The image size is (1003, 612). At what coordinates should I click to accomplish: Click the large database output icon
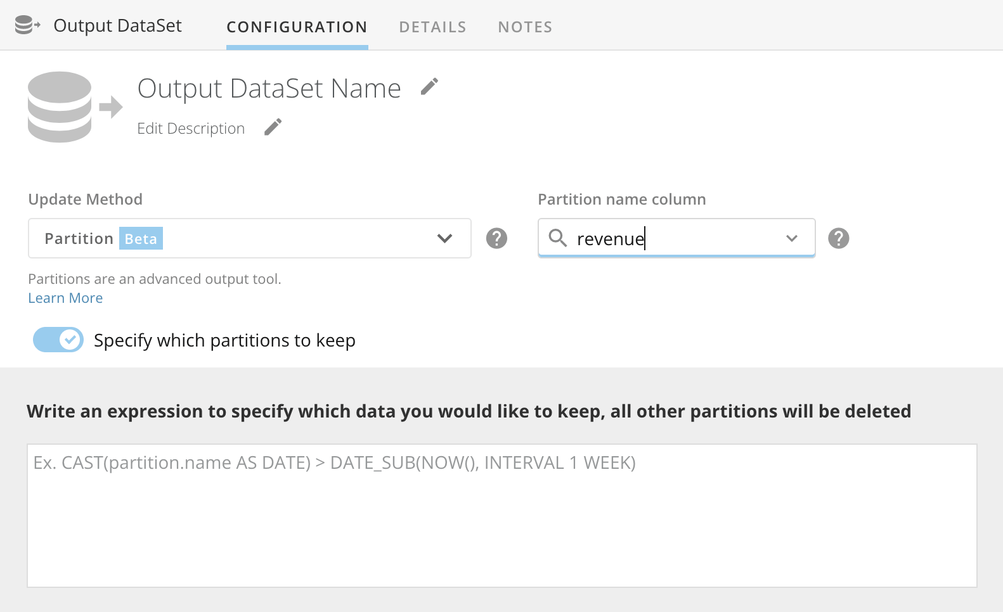pyautogui.click(x=75, y=107)
